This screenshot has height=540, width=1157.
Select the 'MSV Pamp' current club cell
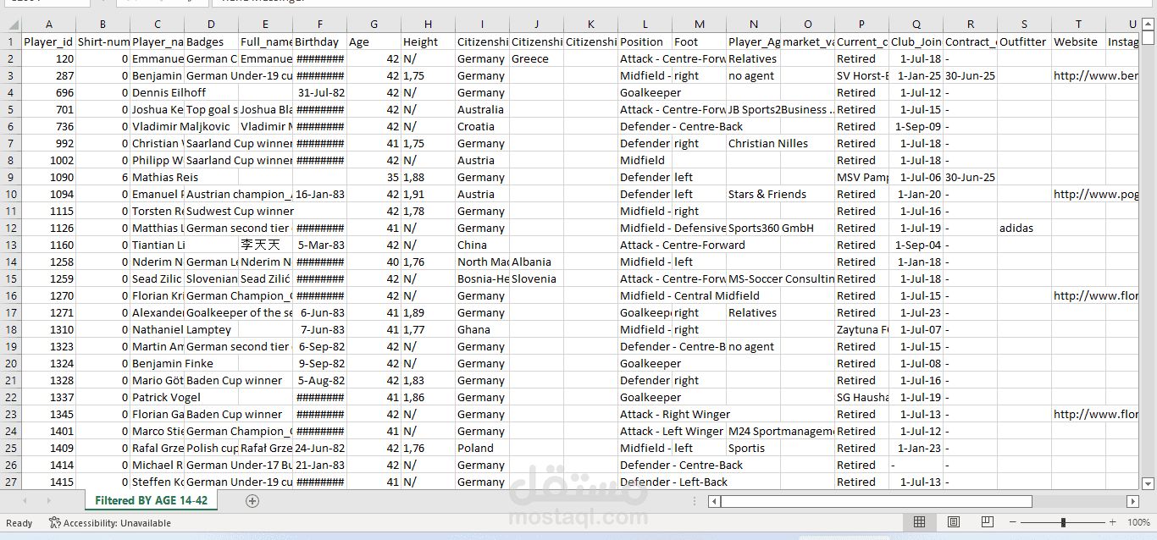click(x=862, y=177)
